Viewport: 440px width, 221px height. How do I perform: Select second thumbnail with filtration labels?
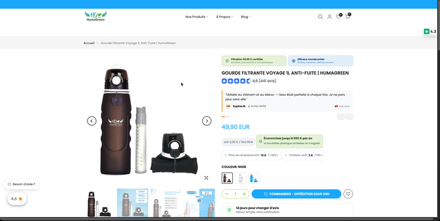coord(133,203)
